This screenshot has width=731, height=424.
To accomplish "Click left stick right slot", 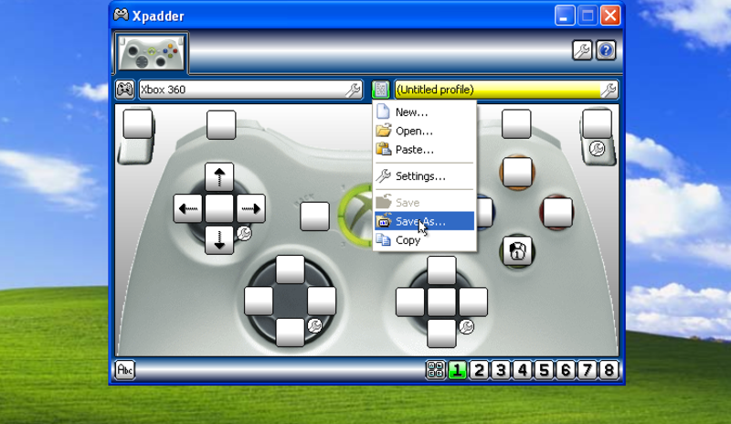I will [322, 302].
